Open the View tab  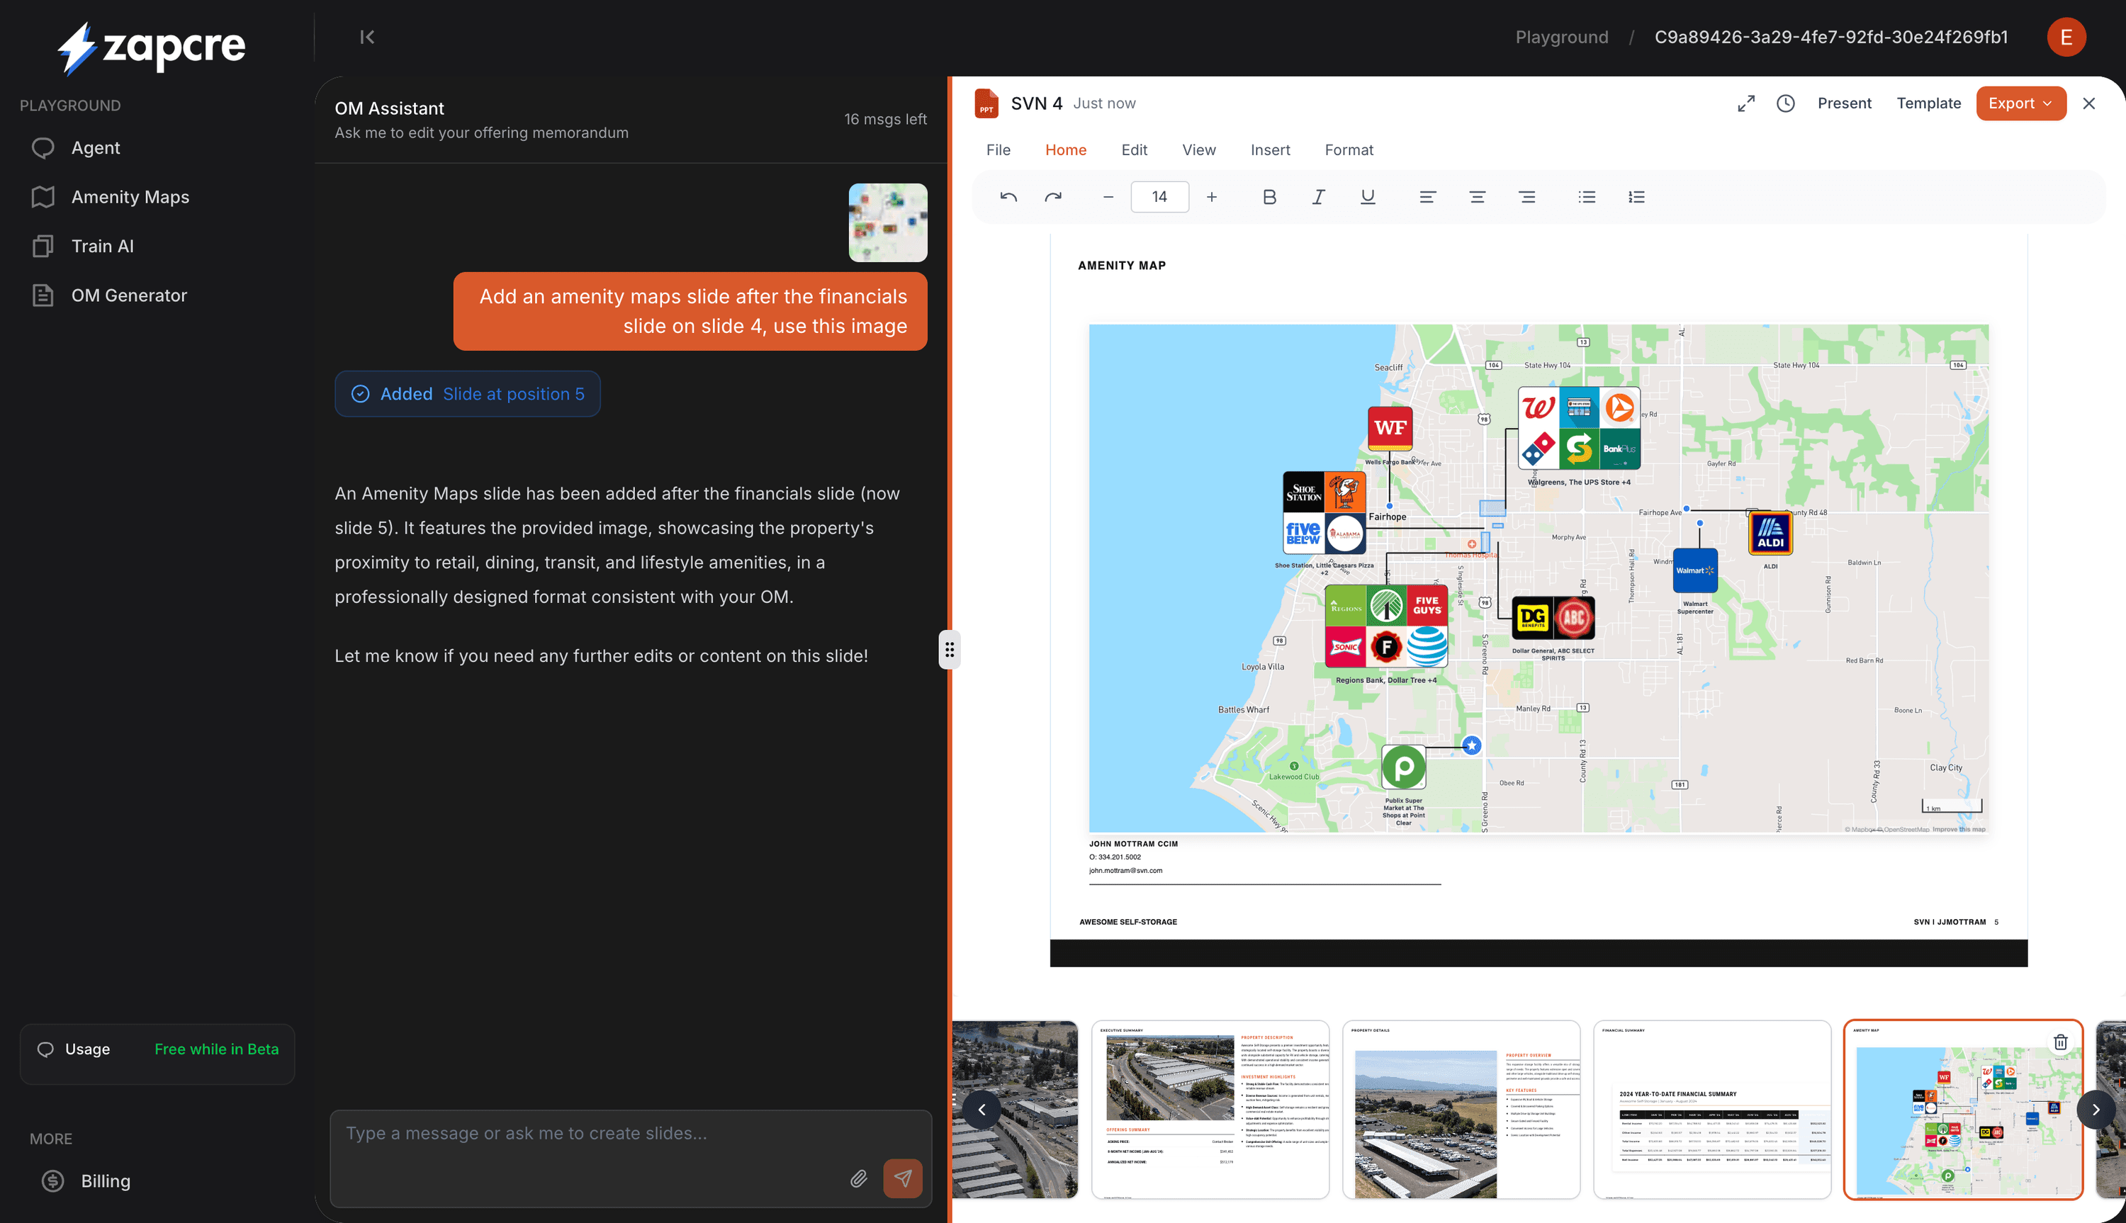point(1198,150)
